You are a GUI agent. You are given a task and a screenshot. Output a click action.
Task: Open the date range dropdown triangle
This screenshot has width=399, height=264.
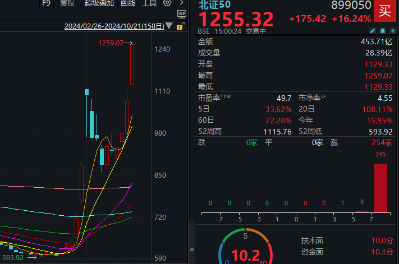169,26
